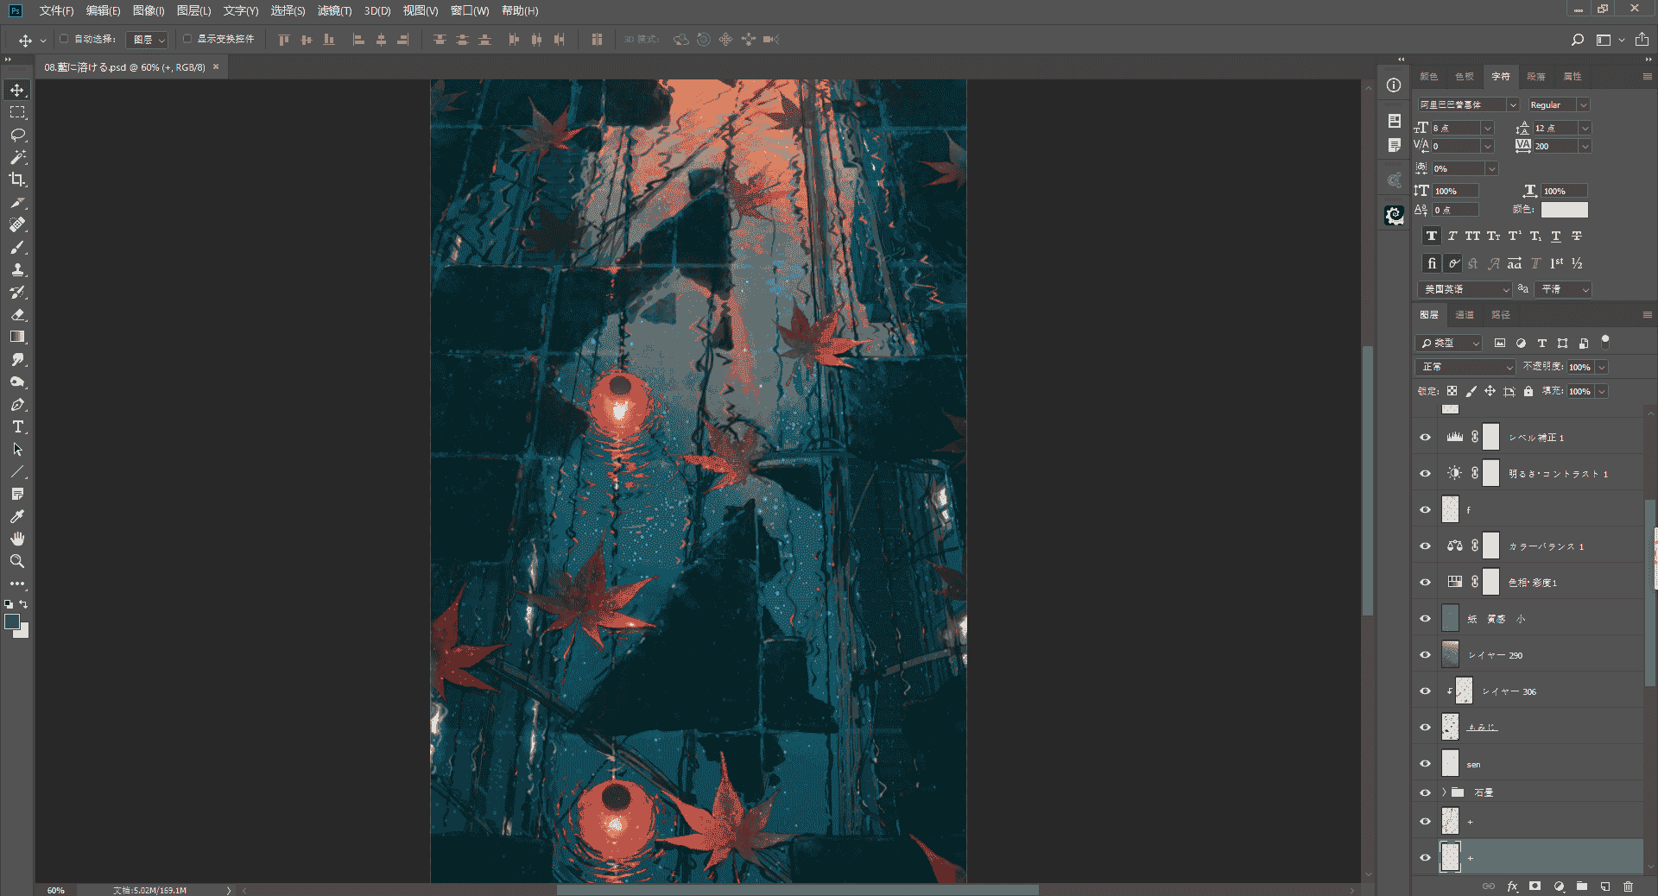Select the Gradient tool

coord(17,337)
